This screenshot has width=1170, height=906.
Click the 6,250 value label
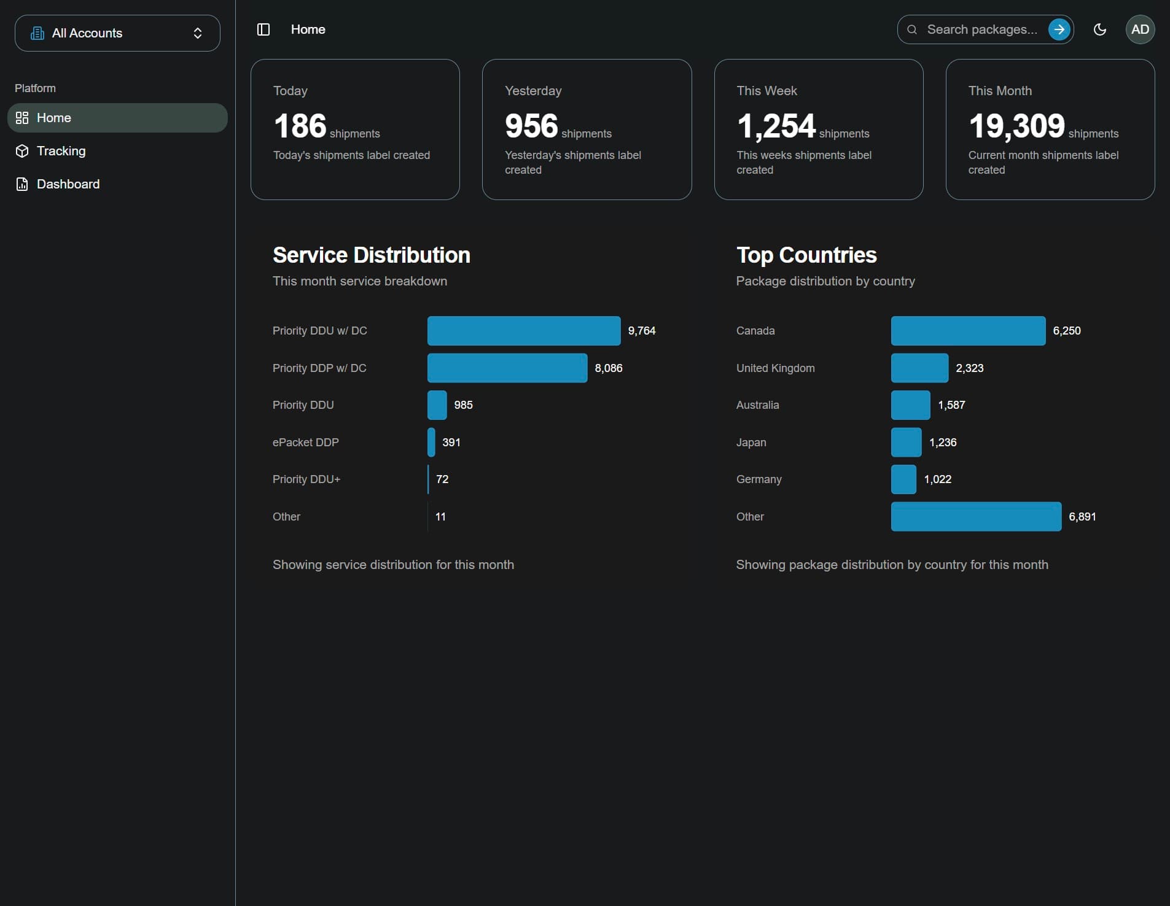(1067, 331)
